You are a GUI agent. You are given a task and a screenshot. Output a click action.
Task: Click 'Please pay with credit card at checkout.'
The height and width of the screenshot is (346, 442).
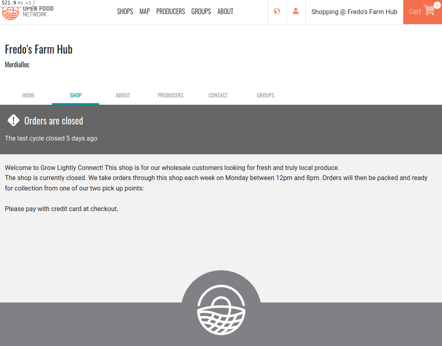(x=62, y=209)
